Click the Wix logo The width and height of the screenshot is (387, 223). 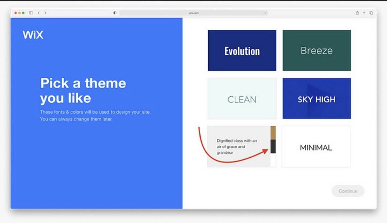pyautogui.click(x=33, y=34)
